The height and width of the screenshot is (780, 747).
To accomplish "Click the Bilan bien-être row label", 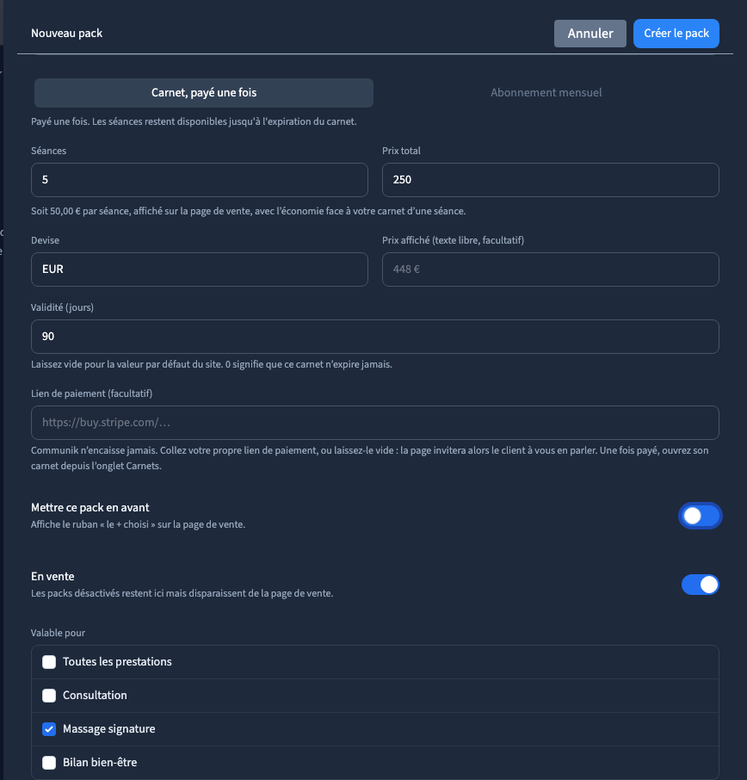I will 100,762.
